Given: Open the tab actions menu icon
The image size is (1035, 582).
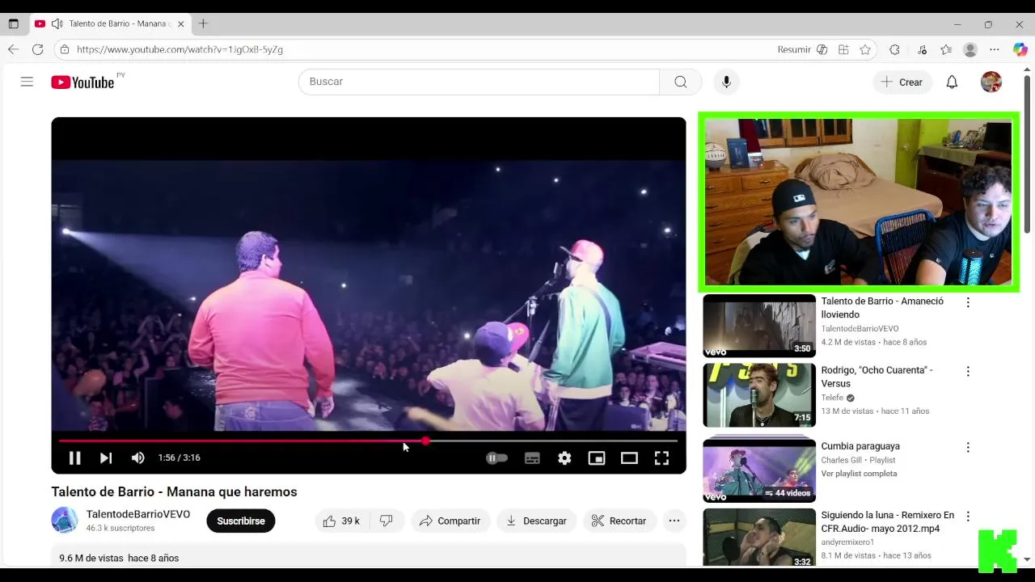Looking at the screenshot, I should (13, 23).
